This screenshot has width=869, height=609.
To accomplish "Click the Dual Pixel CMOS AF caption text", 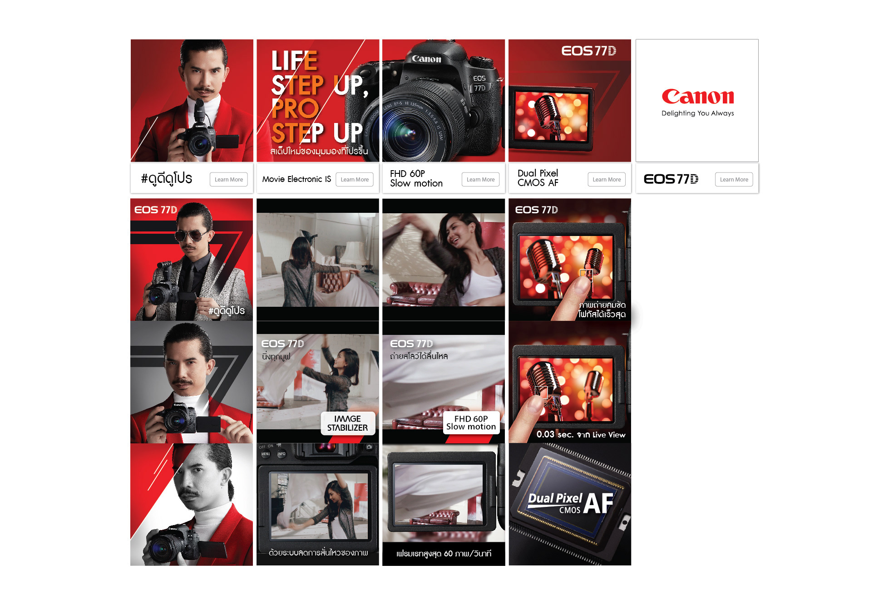I will [538, 178].
